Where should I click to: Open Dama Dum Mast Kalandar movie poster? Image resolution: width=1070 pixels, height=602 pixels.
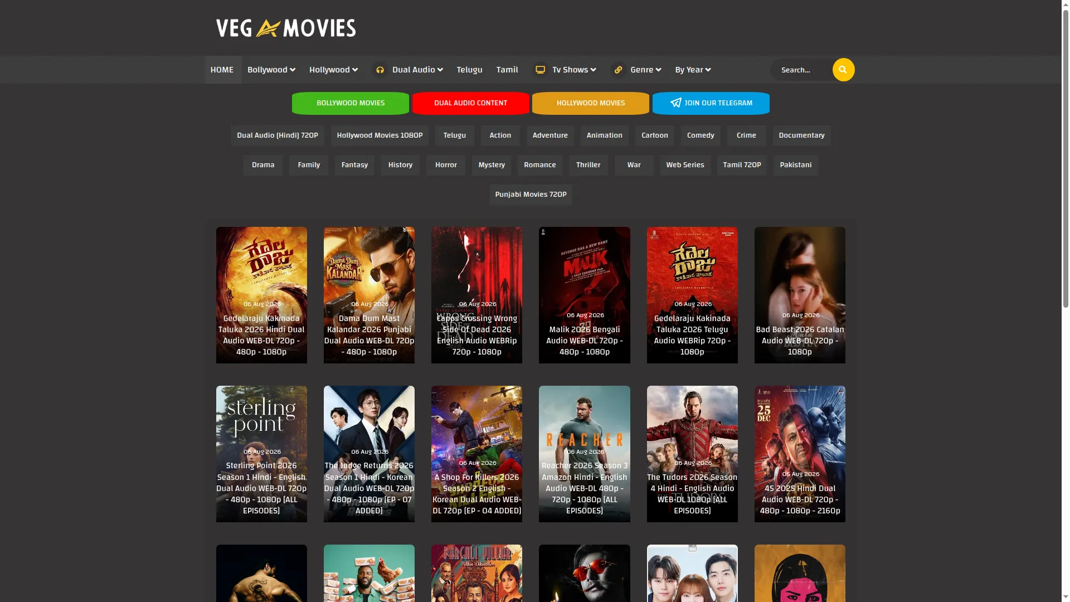[369, 295]
